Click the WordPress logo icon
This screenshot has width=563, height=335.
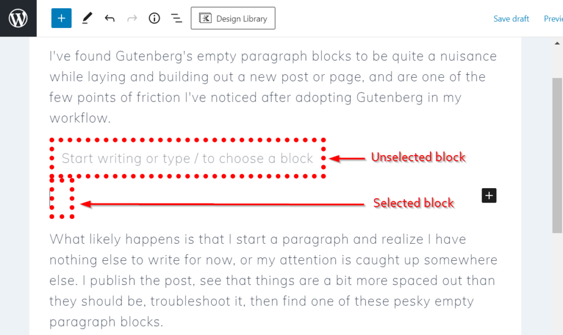(18, 18)
